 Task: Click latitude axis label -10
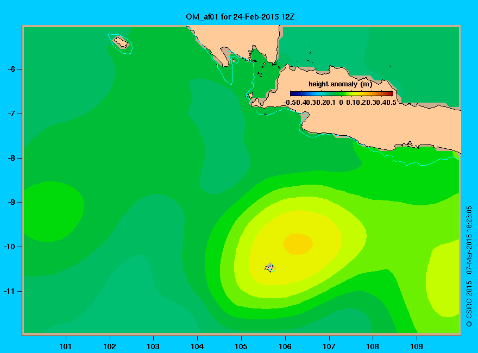tap(9, 247)
